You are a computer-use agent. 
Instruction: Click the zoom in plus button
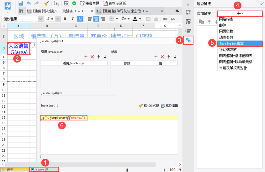(x=164, y=170)
